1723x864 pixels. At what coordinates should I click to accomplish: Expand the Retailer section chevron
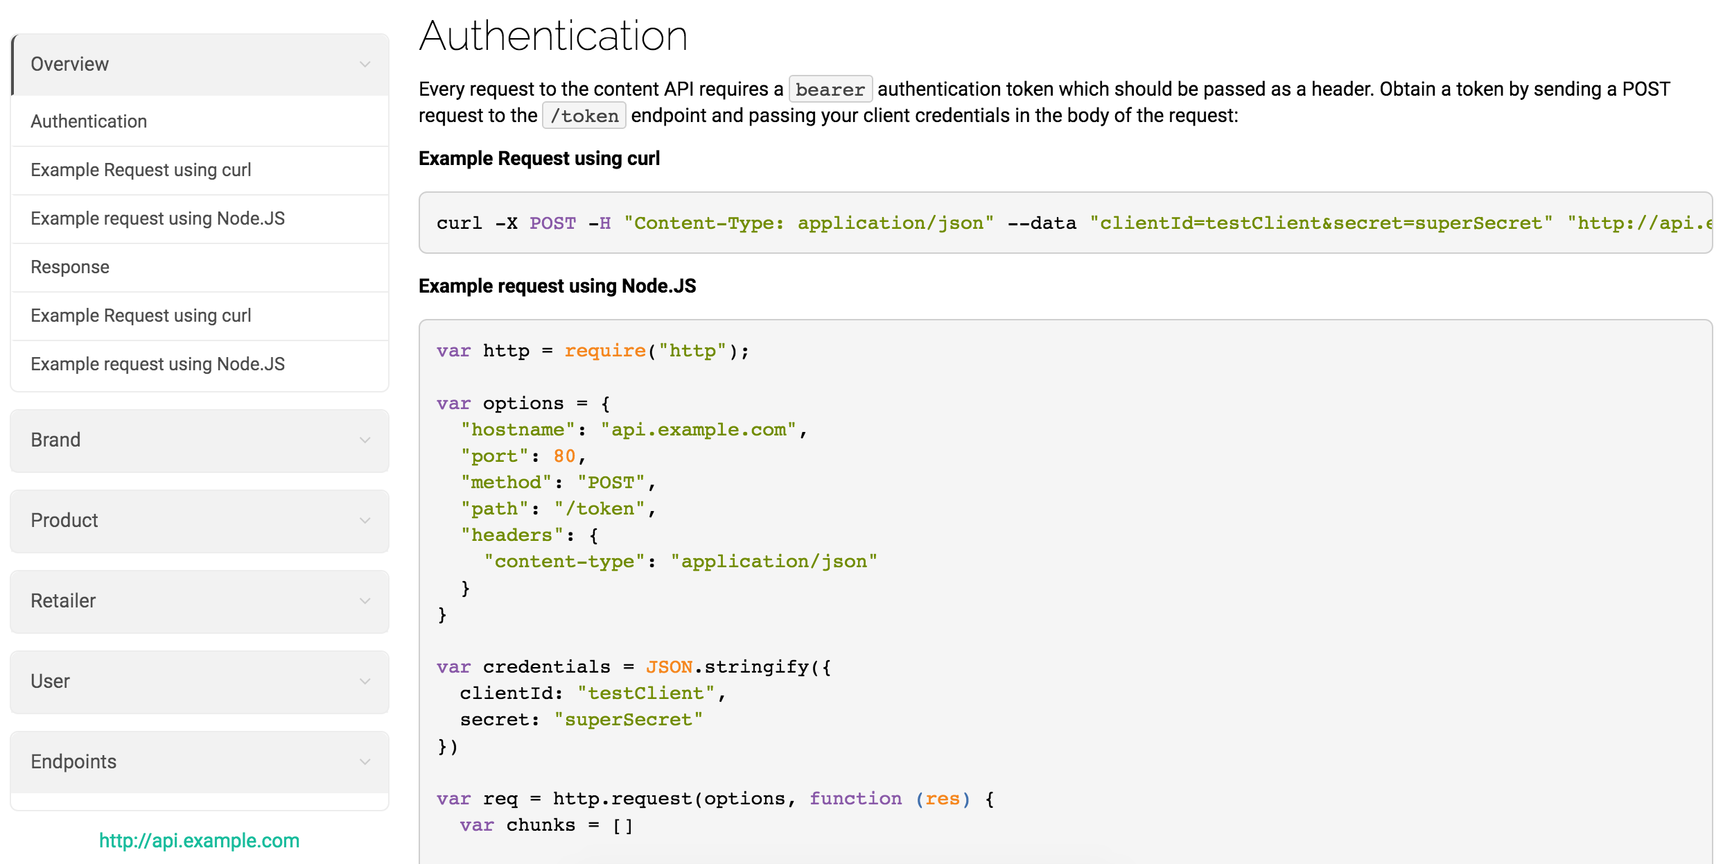365,601
